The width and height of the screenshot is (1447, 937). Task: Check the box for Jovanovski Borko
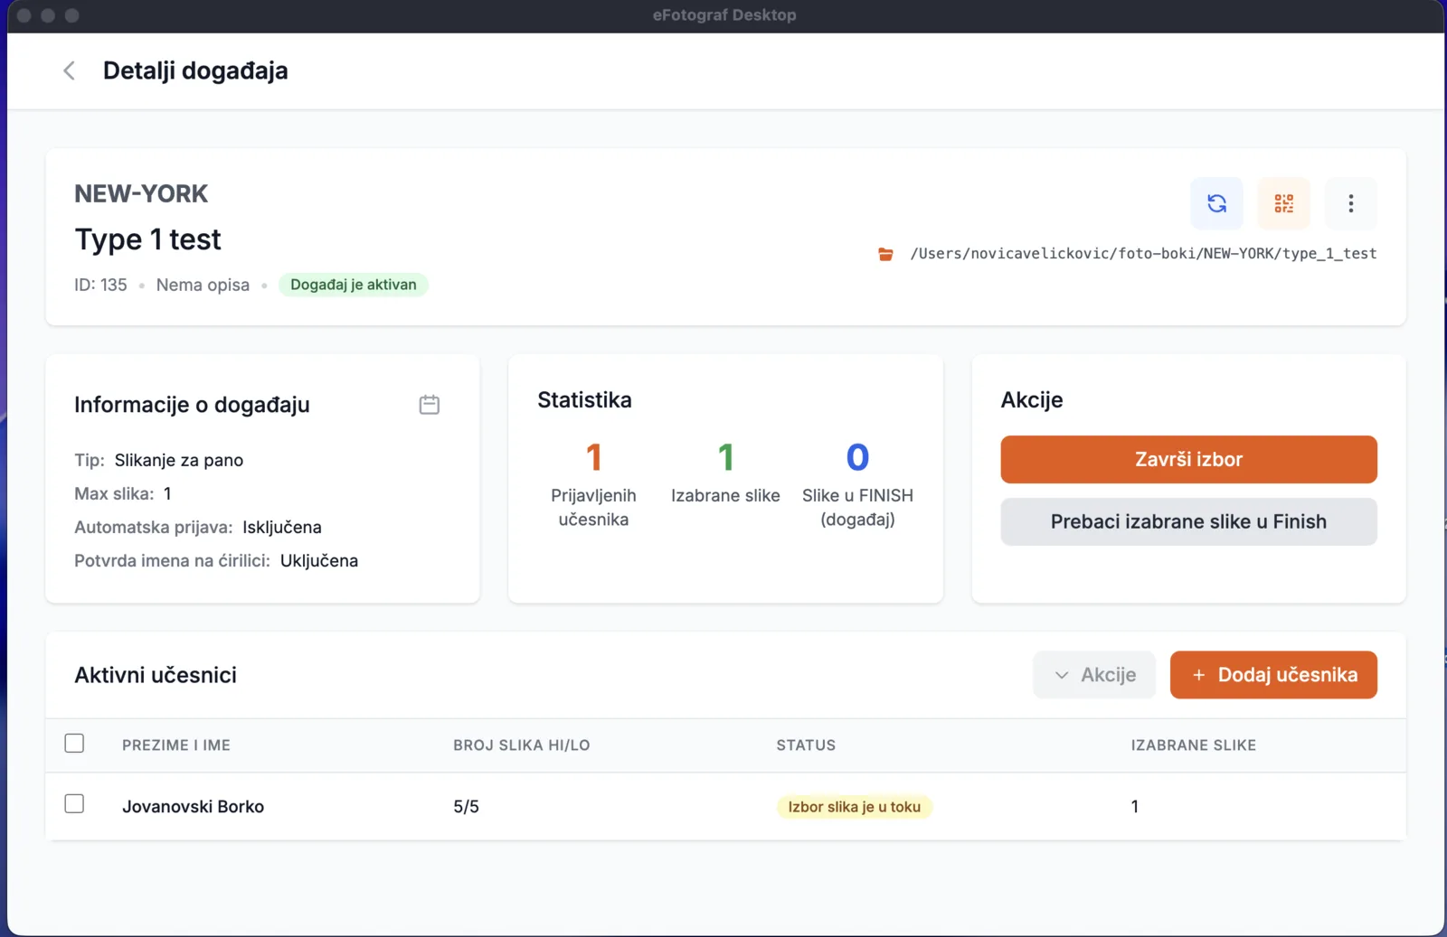(x=74, y=804)
